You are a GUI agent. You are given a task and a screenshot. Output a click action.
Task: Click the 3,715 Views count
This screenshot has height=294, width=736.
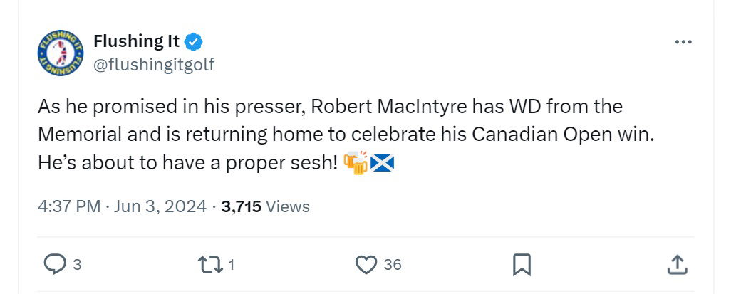tap(265, 206)
